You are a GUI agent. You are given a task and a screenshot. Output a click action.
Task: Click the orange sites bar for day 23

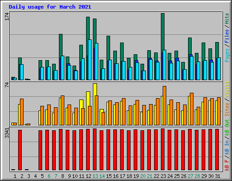164,105
